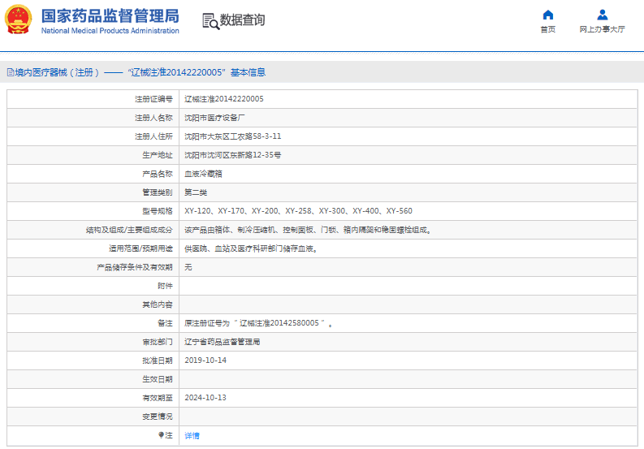The width and height of the screenshot is (644, 449).
Task: Click the document icon before 境内医疗器械
Action: 10,72
